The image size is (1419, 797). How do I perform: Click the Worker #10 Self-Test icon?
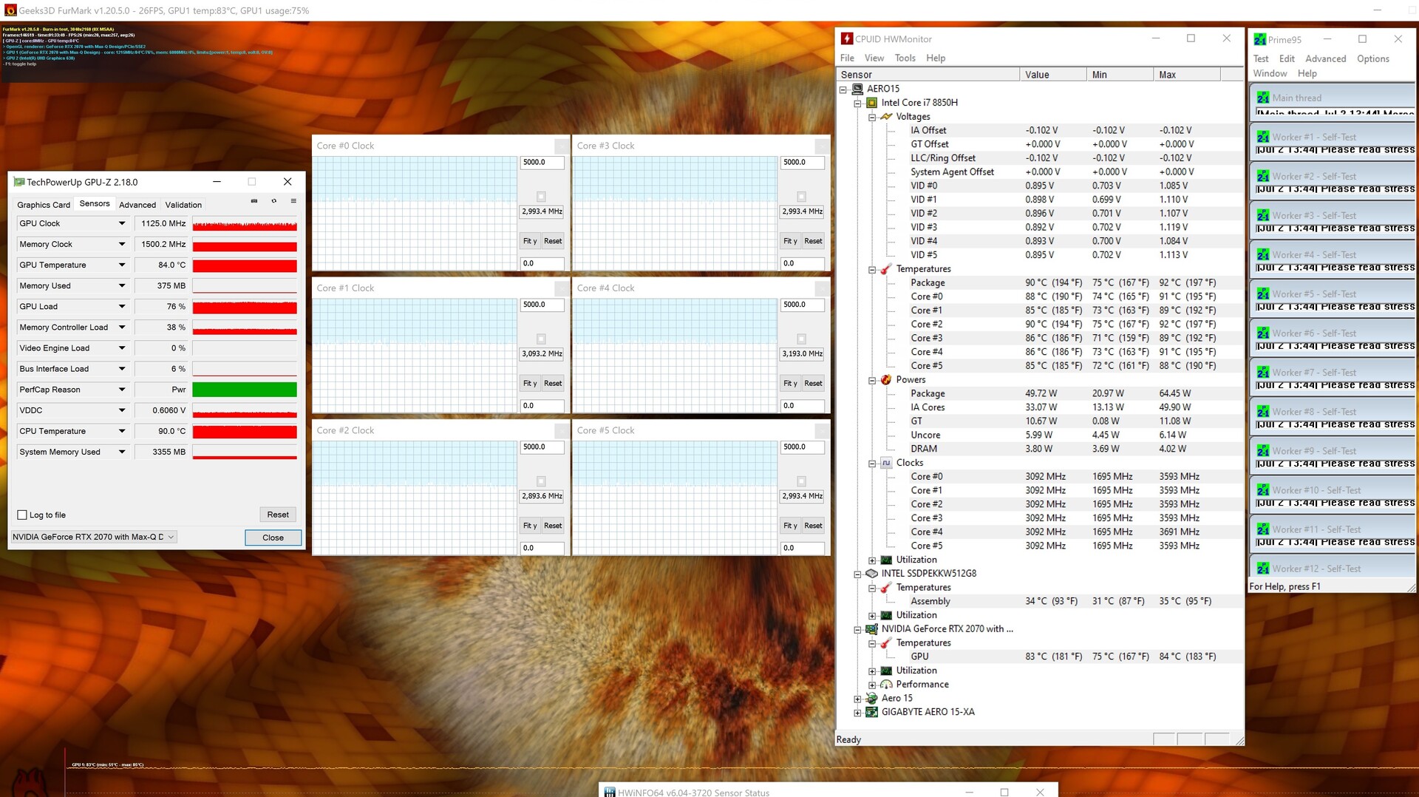pyautogui.click(x=1263, y=489)
